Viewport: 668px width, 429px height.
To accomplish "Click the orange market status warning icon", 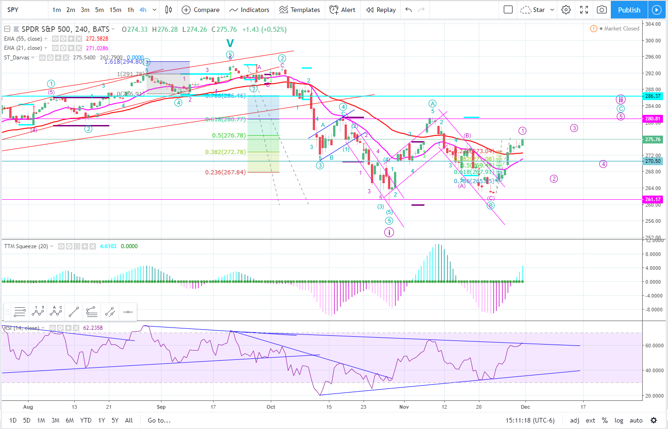I will coord(594,29).
